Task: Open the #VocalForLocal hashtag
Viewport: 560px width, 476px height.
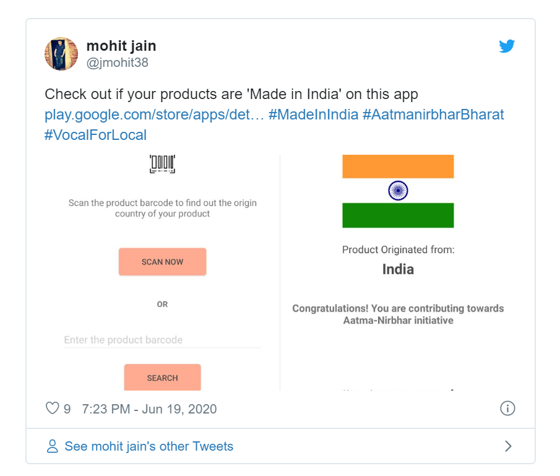Action: point(95,135)
